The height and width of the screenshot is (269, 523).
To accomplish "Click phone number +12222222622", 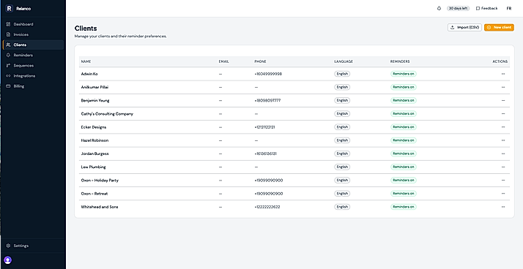I will coord(267,207).
